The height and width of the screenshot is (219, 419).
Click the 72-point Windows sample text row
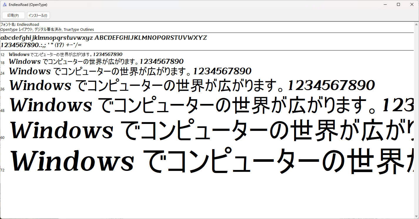[x=212, y=161]
